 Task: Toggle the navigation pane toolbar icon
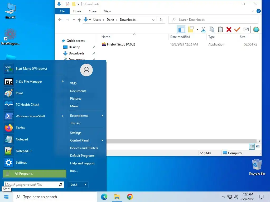coord(181,29)
